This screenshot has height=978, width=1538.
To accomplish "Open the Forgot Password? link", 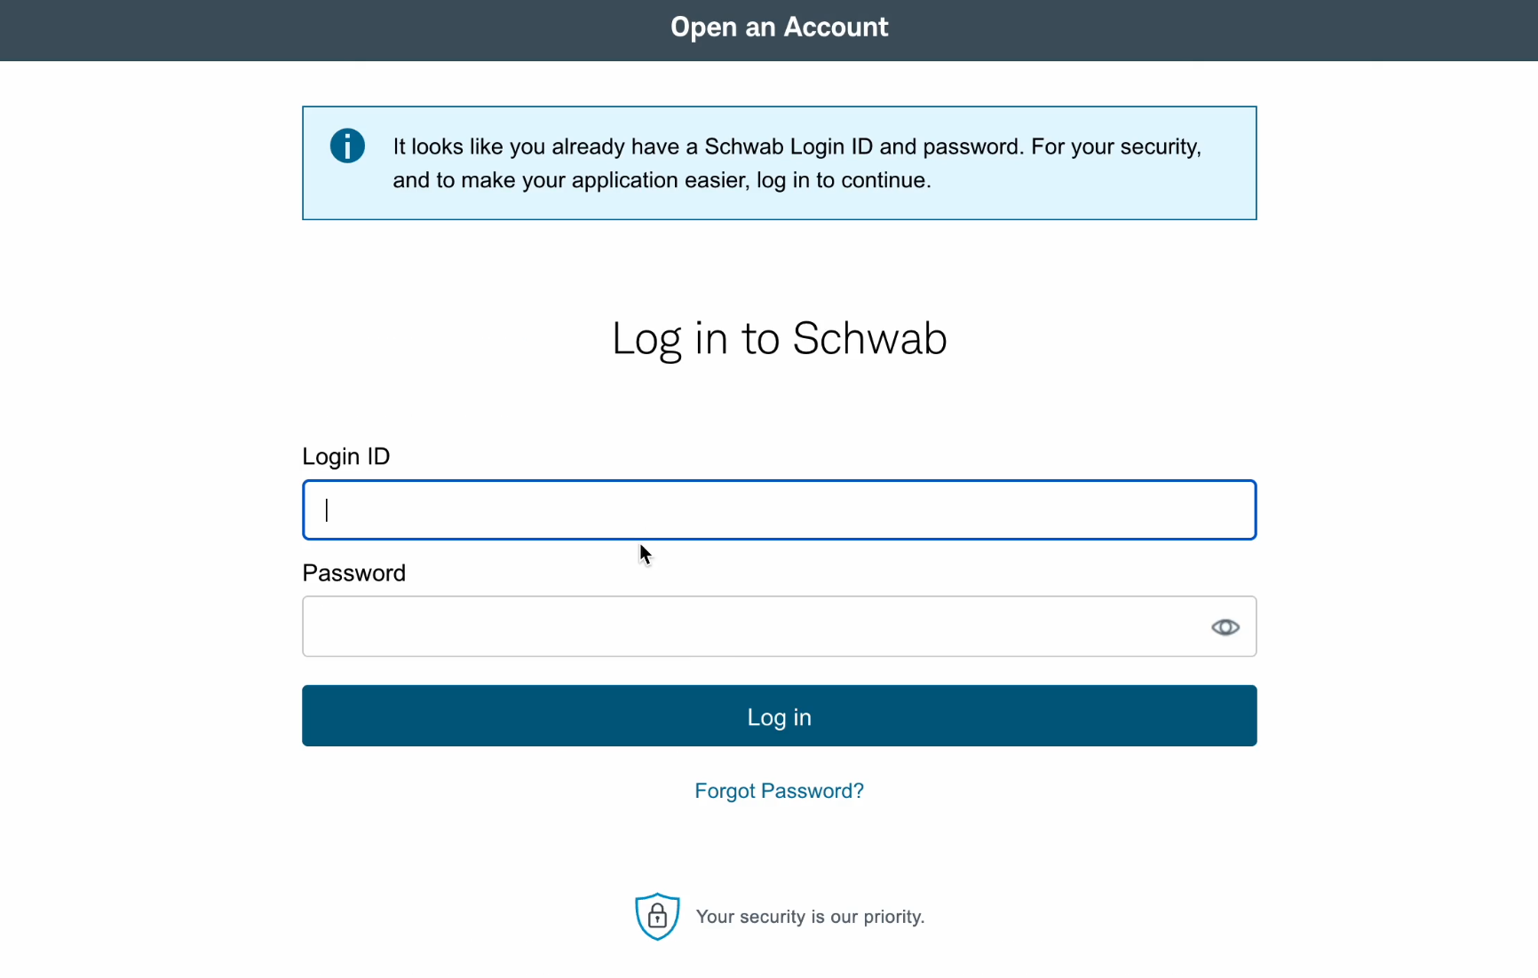I will [x=779, y=791].
